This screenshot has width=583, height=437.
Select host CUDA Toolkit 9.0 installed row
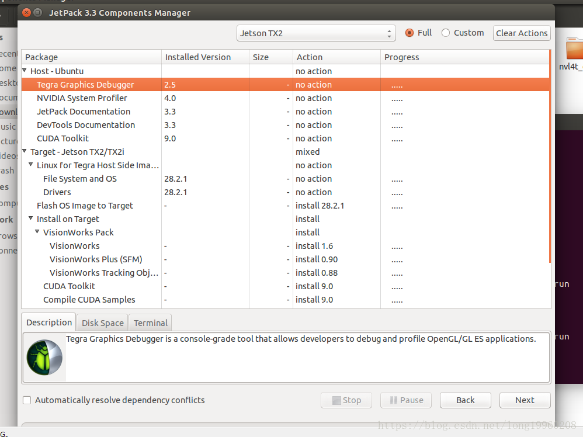click(x=285, y=138)
